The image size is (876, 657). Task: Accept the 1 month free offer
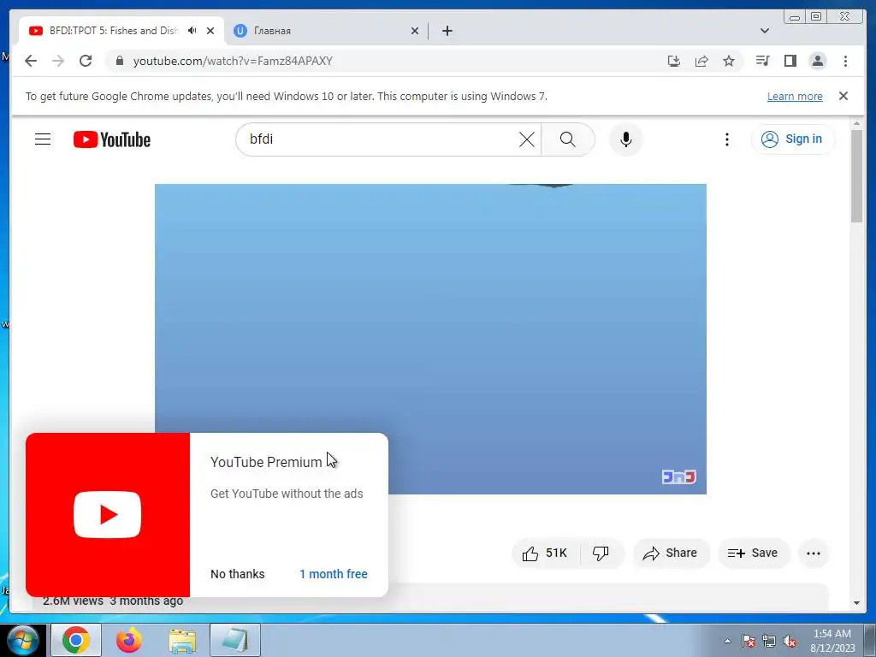point(334,574)
